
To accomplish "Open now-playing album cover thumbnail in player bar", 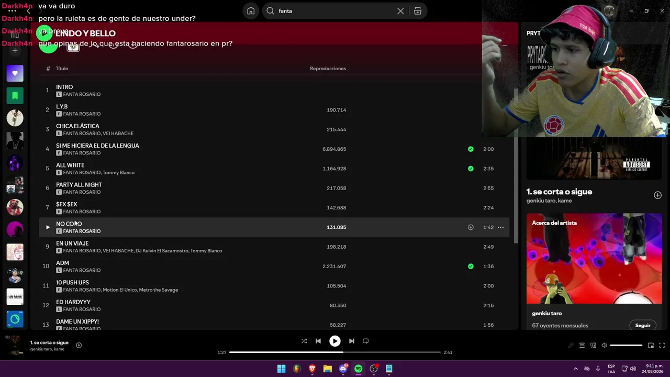I will 15,346.
